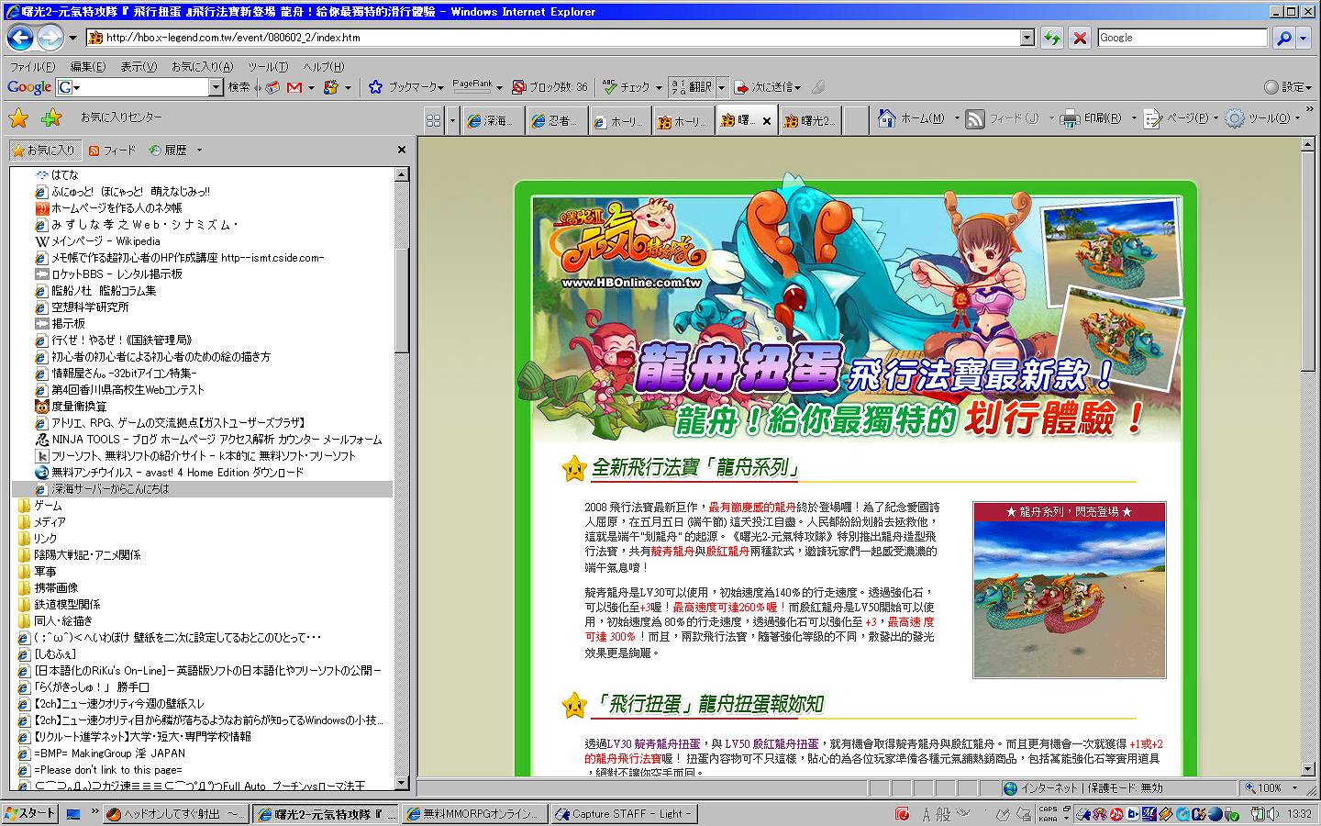Click the Send To red arrow icon
1321x826 pixels.
(x=741, y=87)
